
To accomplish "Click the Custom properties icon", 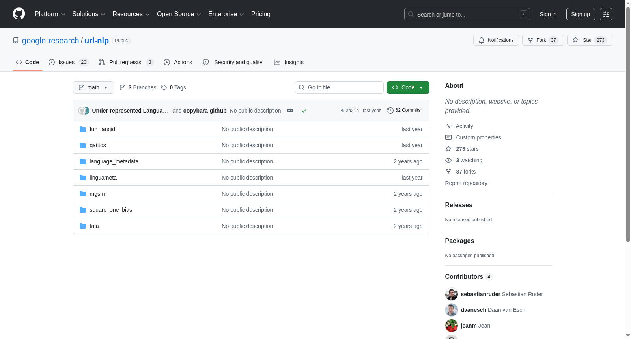I will (448, 137).
